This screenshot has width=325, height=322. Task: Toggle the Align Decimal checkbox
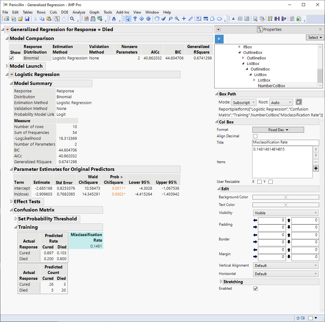[x=255, y=136]
